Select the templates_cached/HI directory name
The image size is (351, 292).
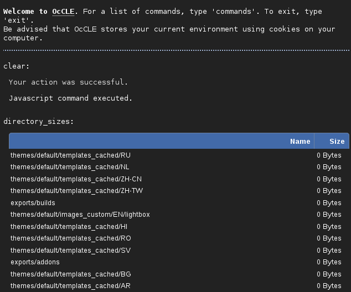click(69, 227)
